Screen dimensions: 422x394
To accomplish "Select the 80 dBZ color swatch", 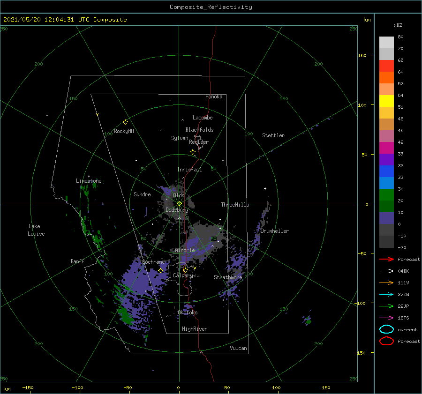I will click(386, 43).
